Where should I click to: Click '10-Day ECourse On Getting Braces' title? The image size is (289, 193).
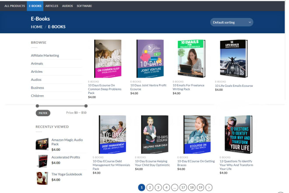196,163
